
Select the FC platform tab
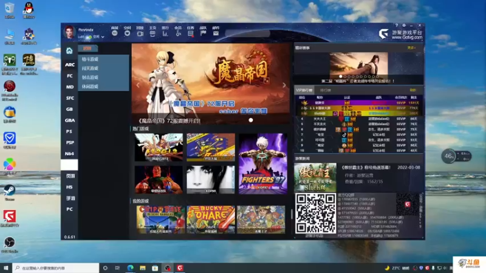pos(69,76)
